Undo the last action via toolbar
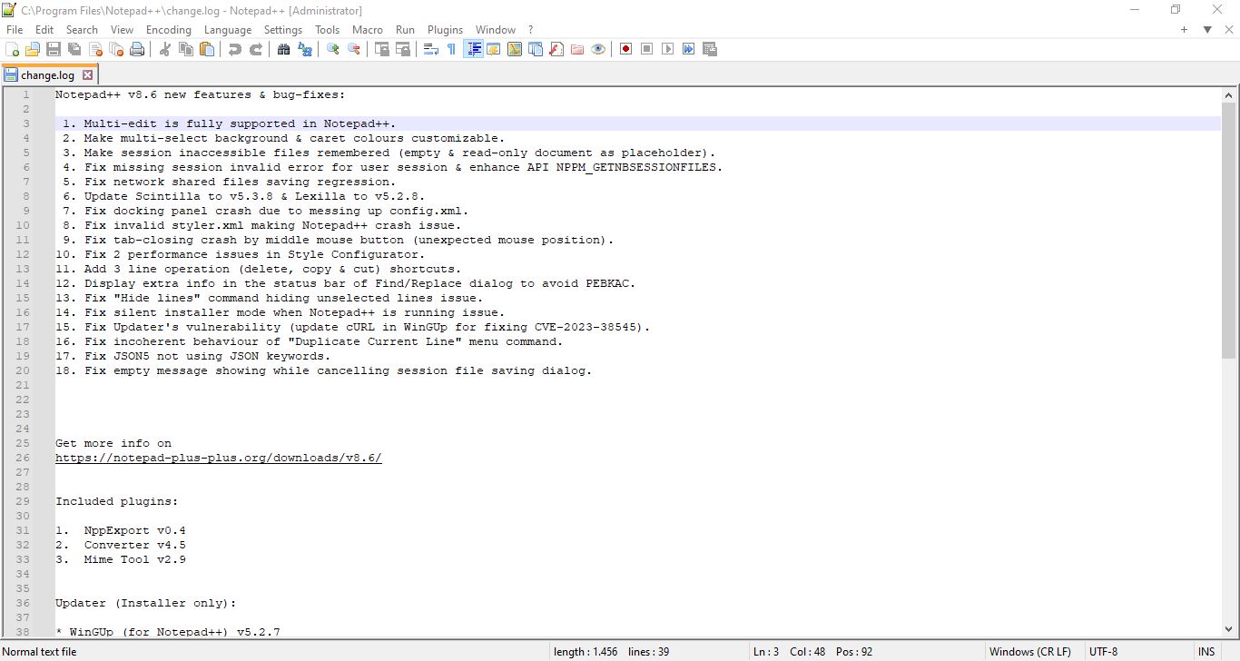Screen dimensions: 1240x661 [235, 49]
